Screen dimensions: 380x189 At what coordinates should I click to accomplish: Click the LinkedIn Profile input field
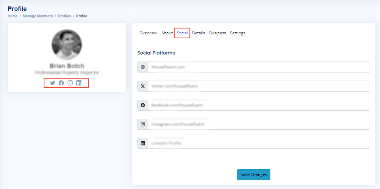(x=259, y=143)
